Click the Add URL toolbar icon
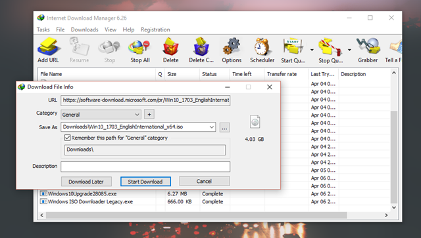The height and width of the screenshot is (238, 421). [49, 47]
